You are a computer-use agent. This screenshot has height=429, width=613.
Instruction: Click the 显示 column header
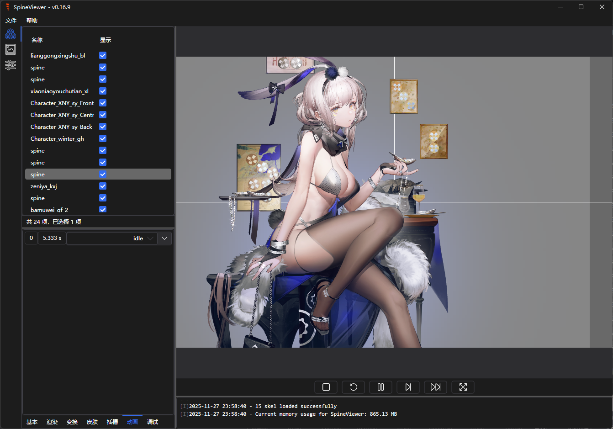coord(106,40)
